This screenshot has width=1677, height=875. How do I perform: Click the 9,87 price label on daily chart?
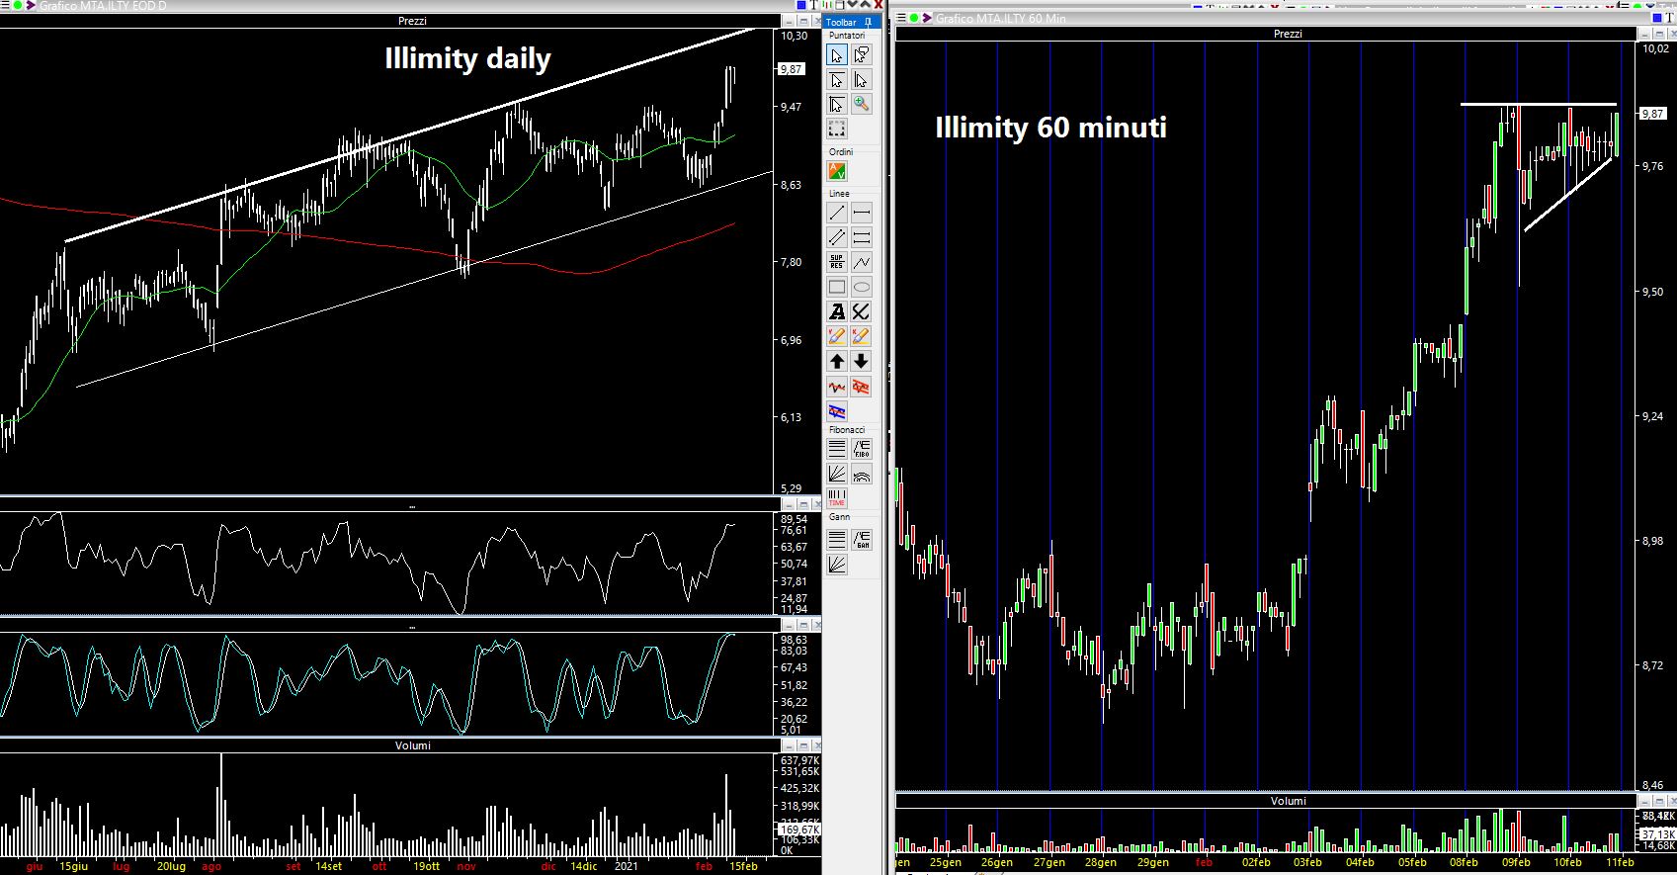792,69
